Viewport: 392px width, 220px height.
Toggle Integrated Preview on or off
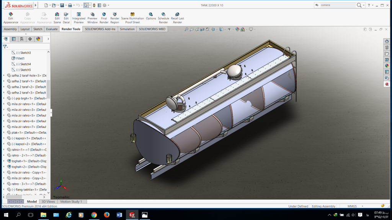(79, 18)
